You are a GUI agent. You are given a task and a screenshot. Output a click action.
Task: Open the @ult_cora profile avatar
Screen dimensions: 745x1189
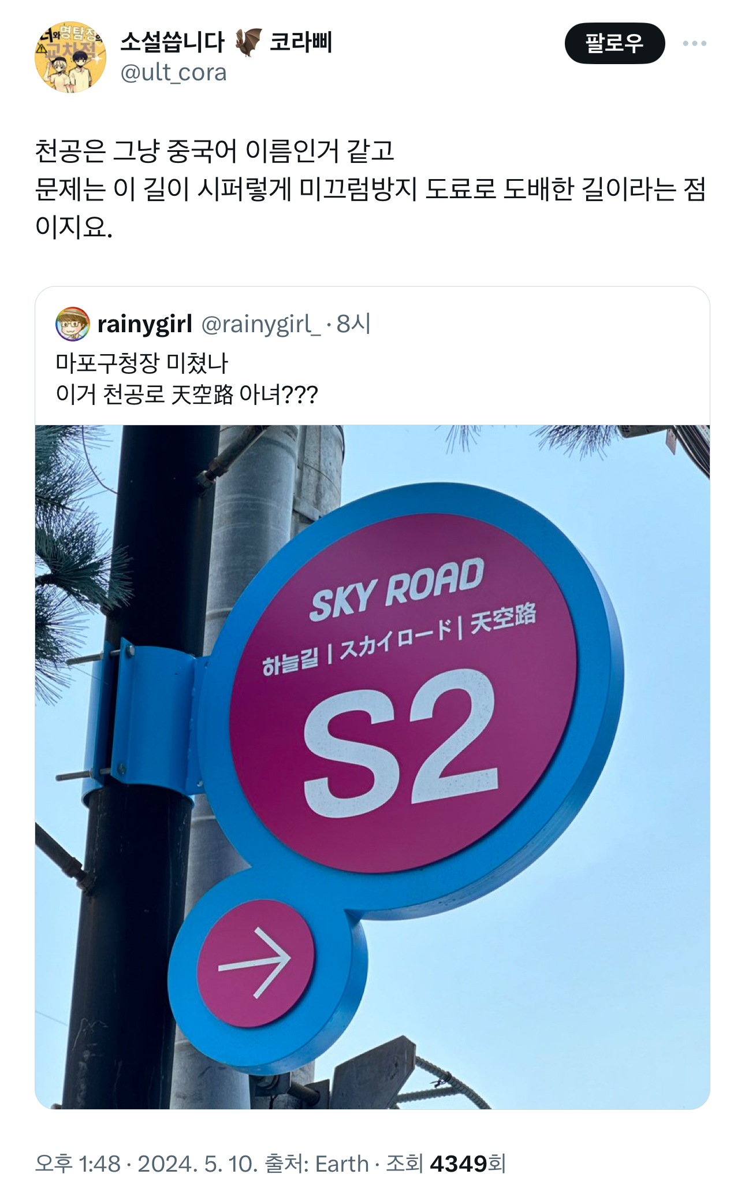70,58
